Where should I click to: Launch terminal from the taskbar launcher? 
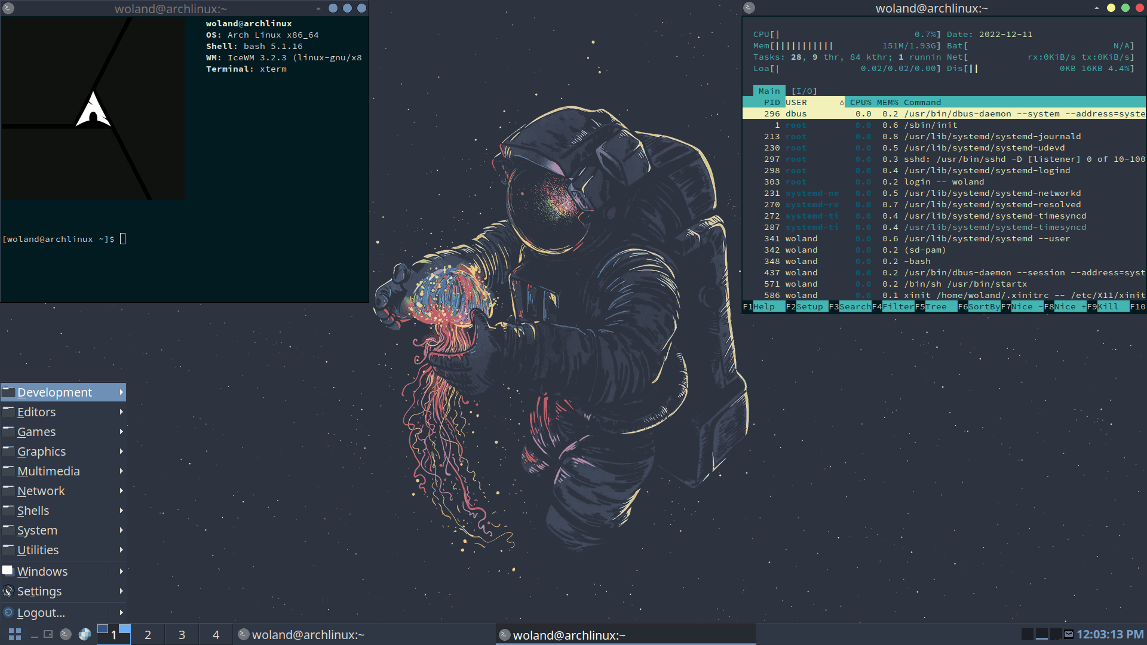(x=66, y=634)
